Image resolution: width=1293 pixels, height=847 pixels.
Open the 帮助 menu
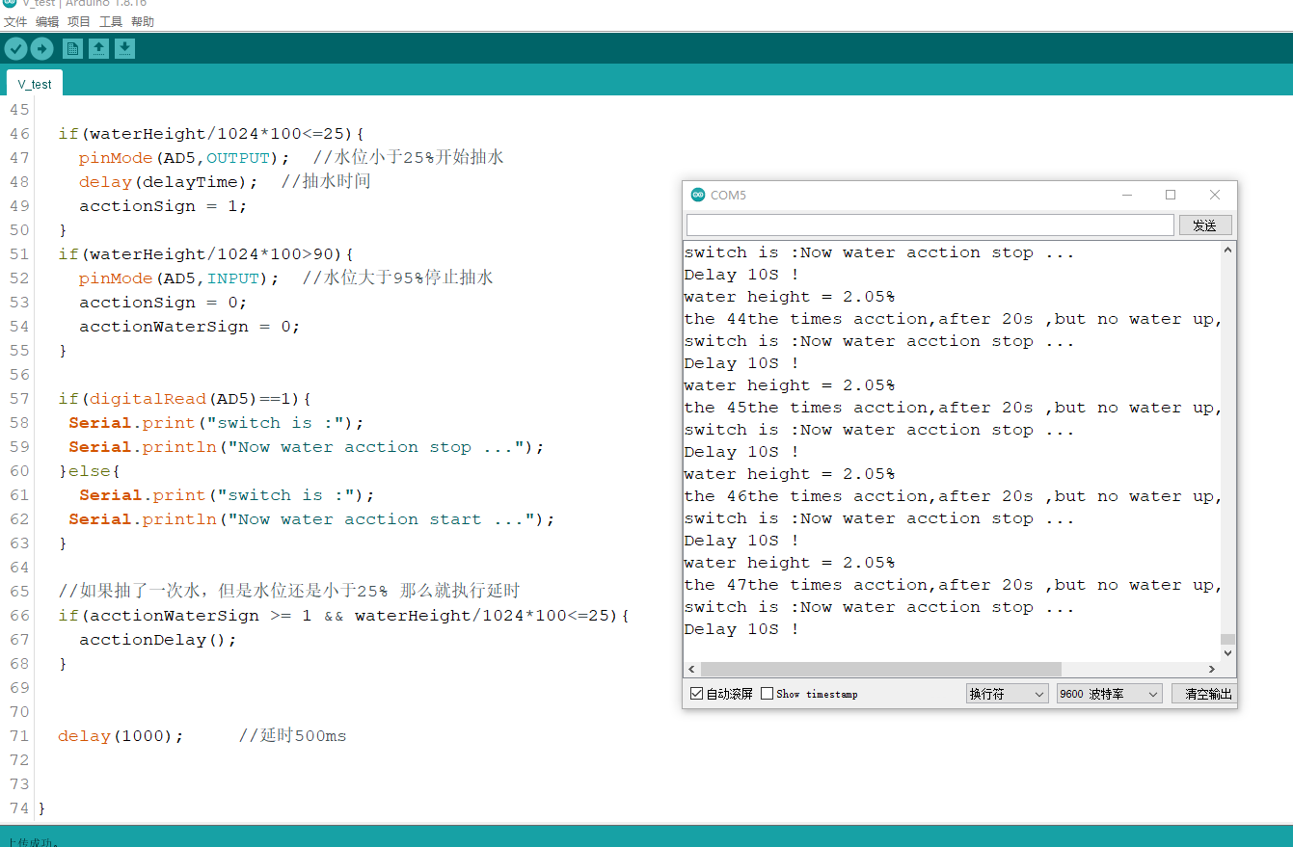tap(143, 21)
